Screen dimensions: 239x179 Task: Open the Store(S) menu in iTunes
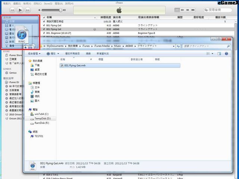click(x=48, y=3)
